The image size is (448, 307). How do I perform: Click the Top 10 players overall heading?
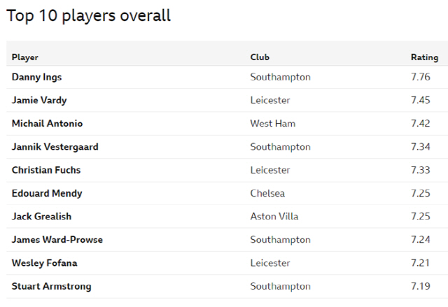pyautogui.click(x=88, y=15)
